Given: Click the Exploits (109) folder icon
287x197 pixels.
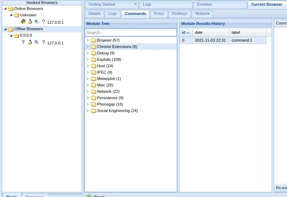Looking at the screenshot, I should pos(94,59).
